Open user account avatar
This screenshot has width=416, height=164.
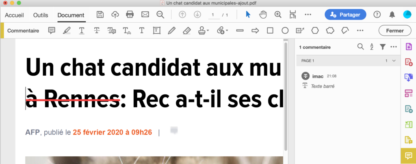[407, 15]
